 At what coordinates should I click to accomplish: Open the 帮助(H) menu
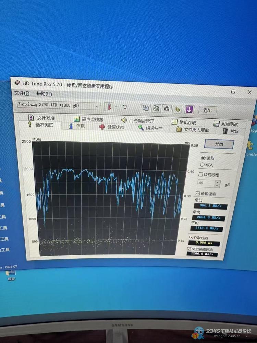pos(44,94)
